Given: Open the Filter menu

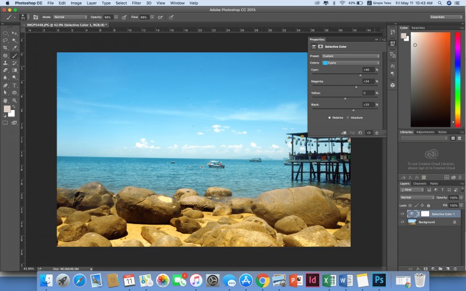Looking at the screenshot, I should coord(136,3).
